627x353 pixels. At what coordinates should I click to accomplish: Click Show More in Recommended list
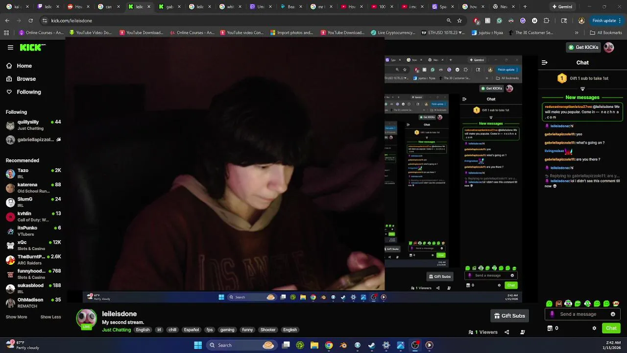(16, 317)
